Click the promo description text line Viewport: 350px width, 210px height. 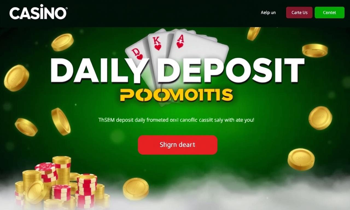coord(176,120)
